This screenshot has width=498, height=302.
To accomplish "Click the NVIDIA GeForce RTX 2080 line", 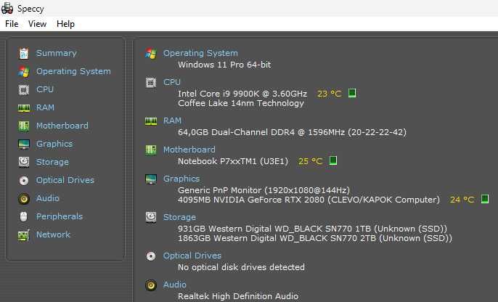I will [x=309, y=200].
